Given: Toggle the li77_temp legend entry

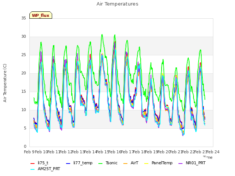Looking at the screenshot, I should (79, 163).
